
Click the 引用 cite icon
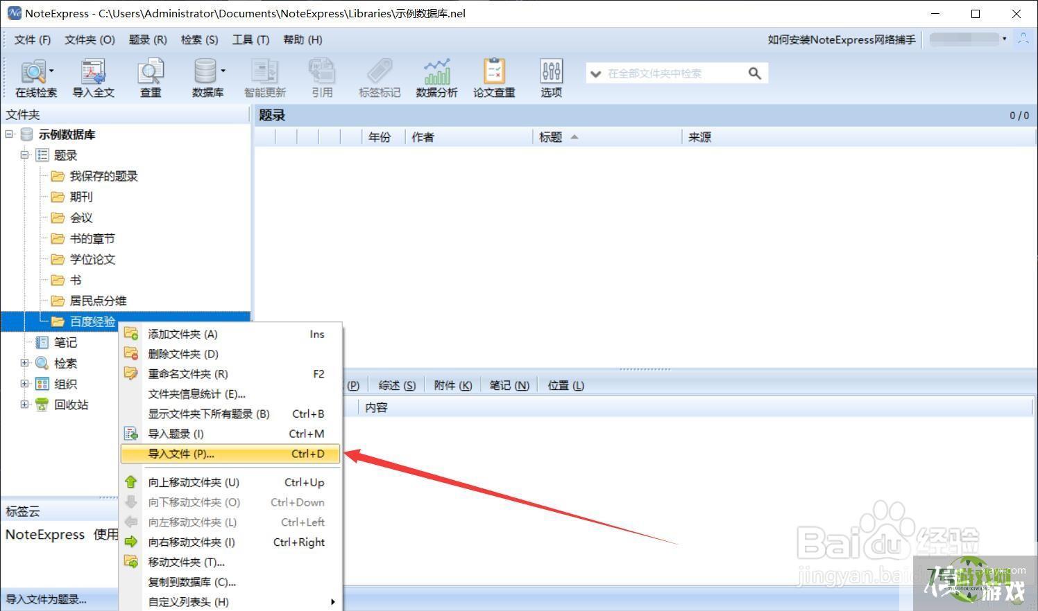pyautogui.click(x=321, y=78)
